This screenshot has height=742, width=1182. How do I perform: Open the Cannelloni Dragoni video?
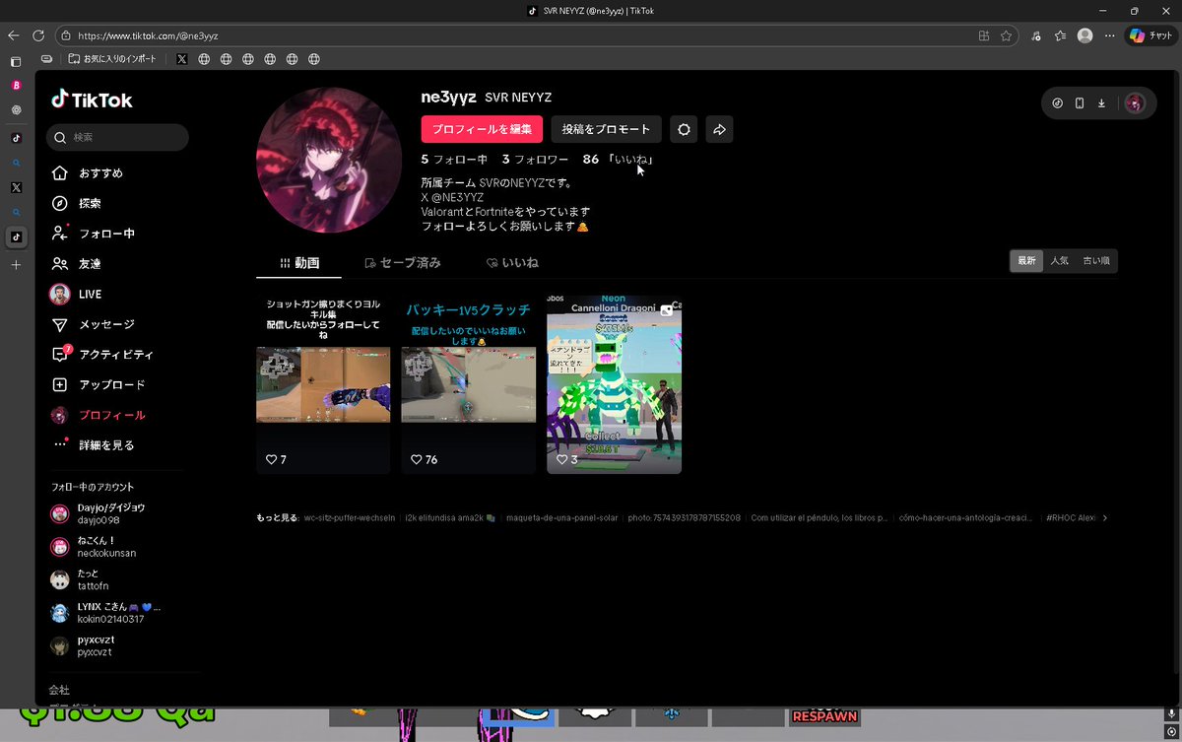[x=614, y=384]
